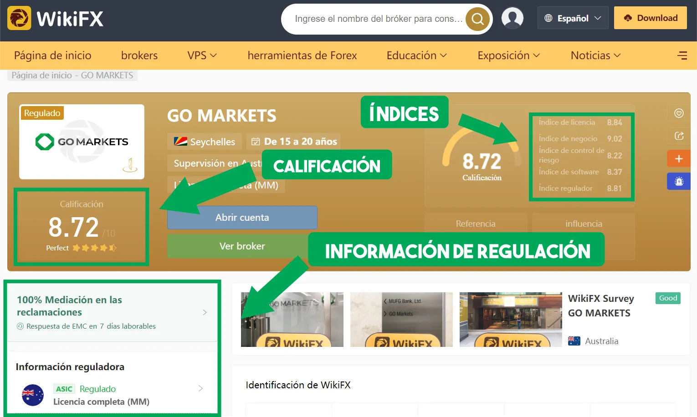This screenshot has width=697, height=417.
Task: Click the Licencia completa (MM) text
Action: [101, 402]
